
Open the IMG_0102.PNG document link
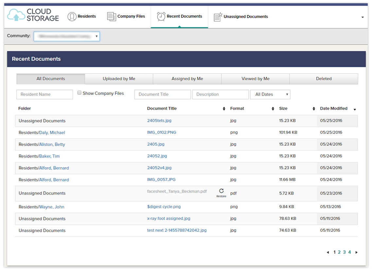(x=162, y=133)
